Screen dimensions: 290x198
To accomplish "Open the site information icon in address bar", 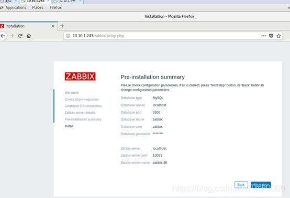I will click(x=68, y=36).
